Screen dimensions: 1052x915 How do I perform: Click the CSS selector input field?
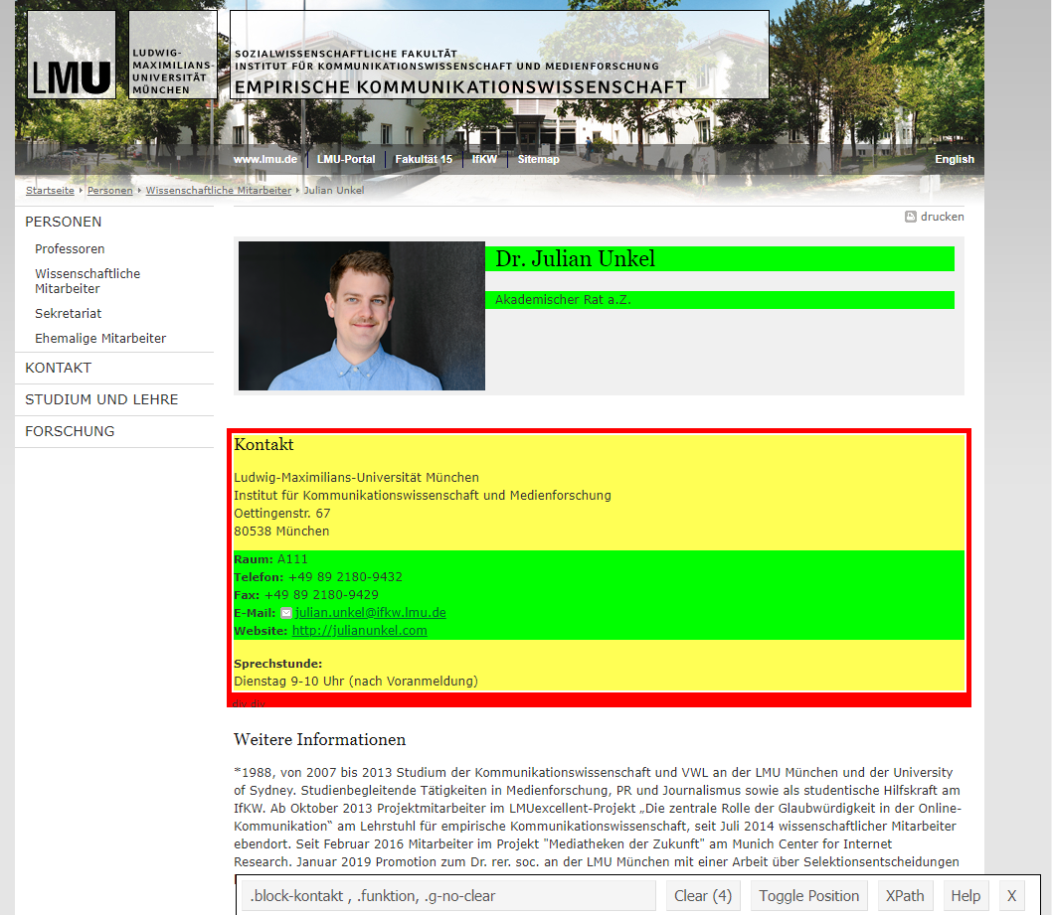click(x=448, y=896)
